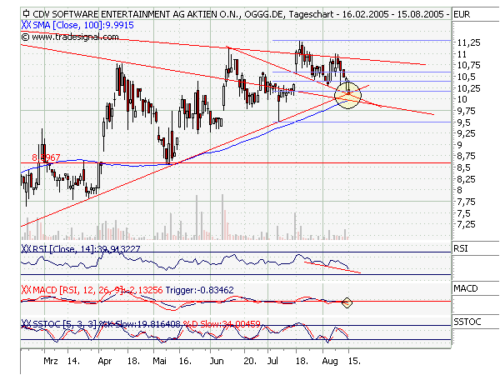Click the Trigger:-0.83462 value

coord(200,290)
